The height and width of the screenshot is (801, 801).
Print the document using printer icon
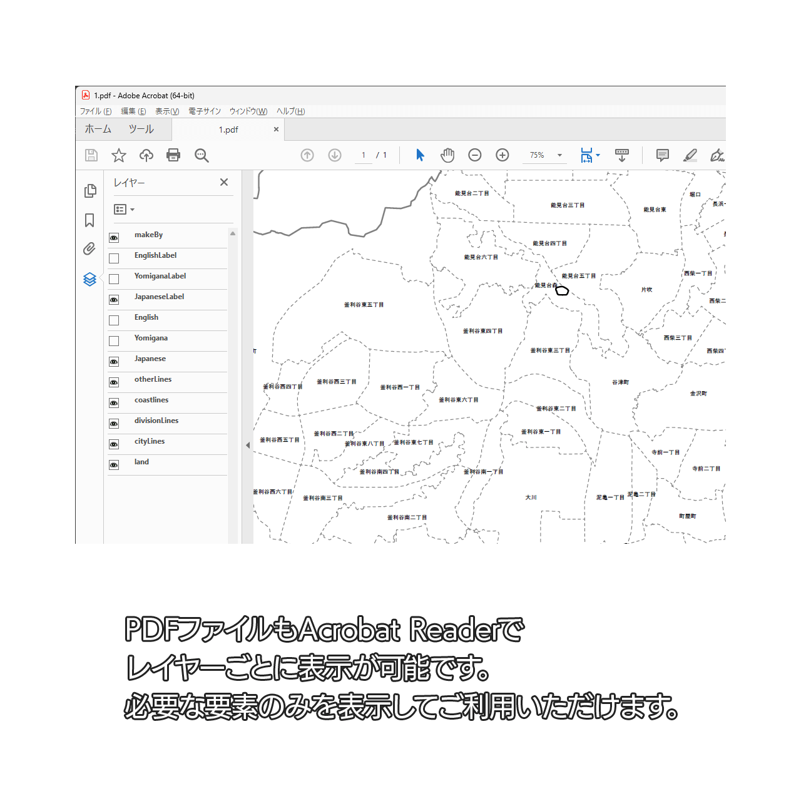click(173, 155)
